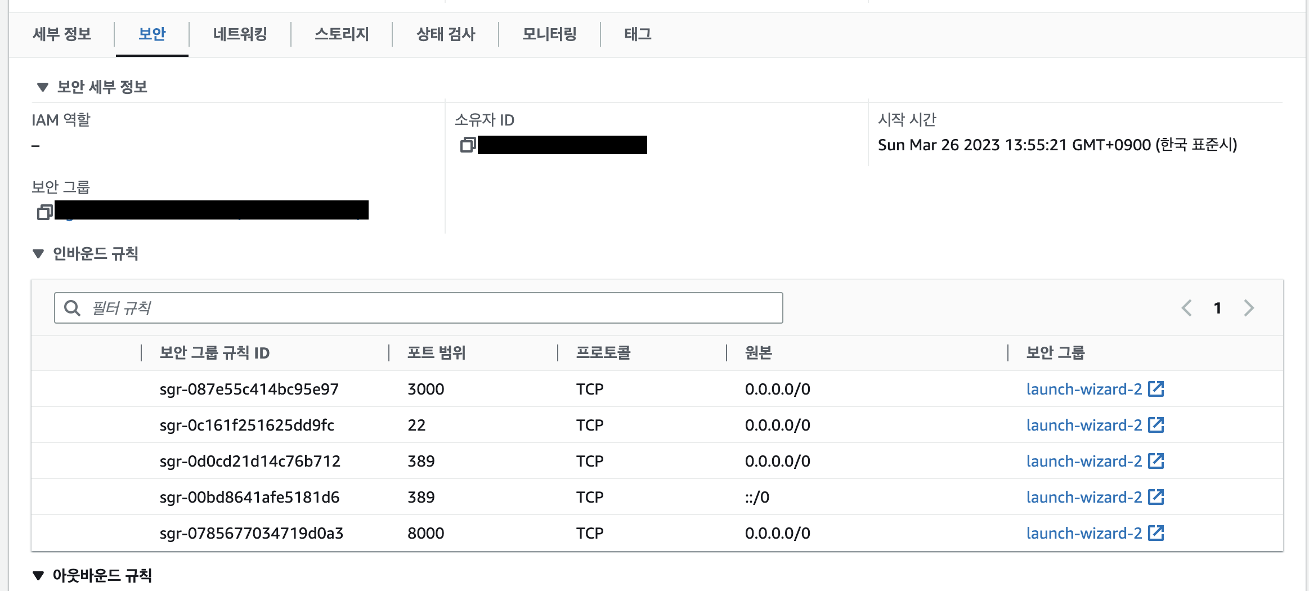Click the 시작 시간 label
This screenshot has width=1309, height=591.
907,119
